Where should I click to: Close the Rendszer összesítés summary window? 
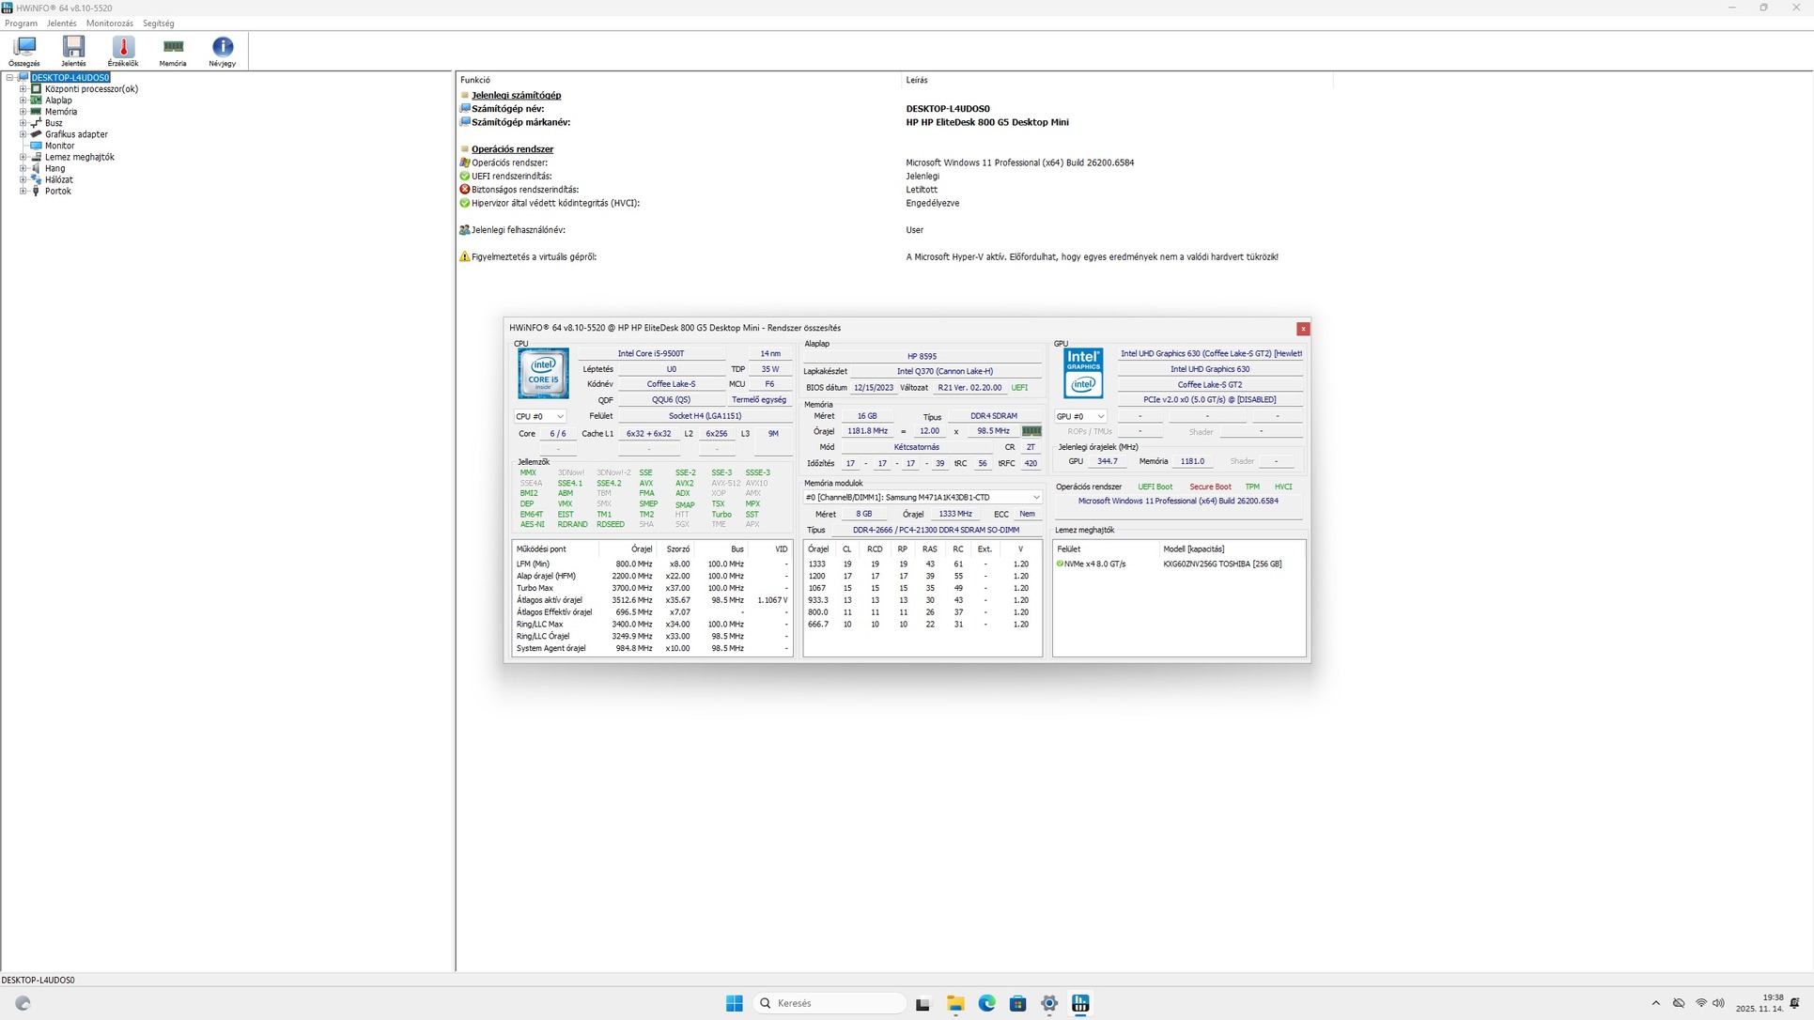click(x=1303, y=329)
